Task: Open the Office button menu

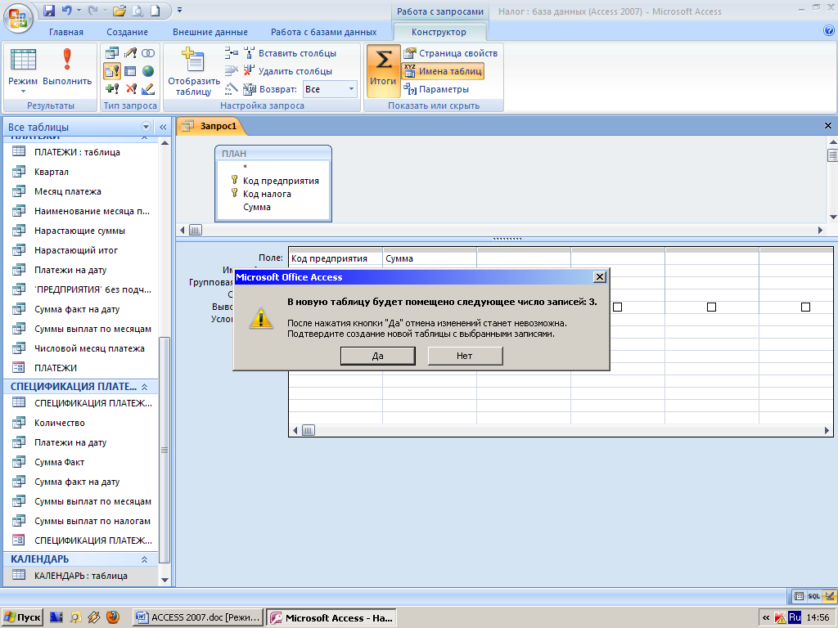Action: tap(18, 20)
